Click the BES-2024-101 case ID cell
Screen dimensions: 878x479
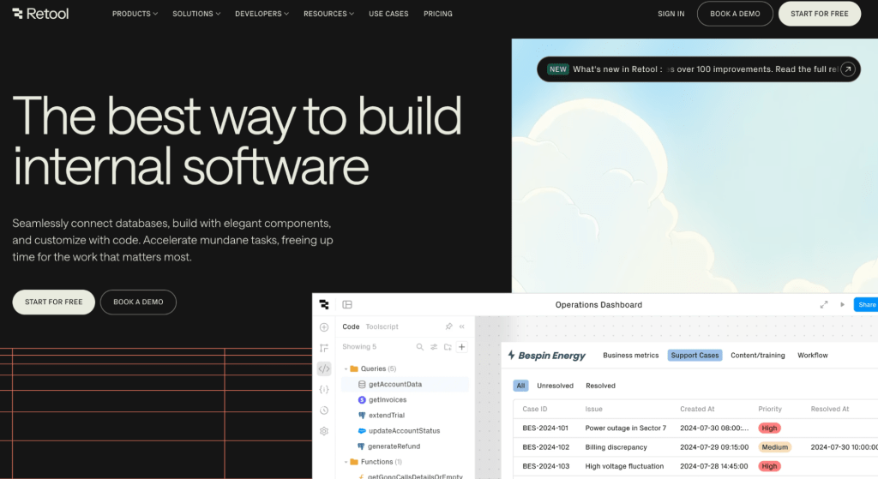coord(545,428)
